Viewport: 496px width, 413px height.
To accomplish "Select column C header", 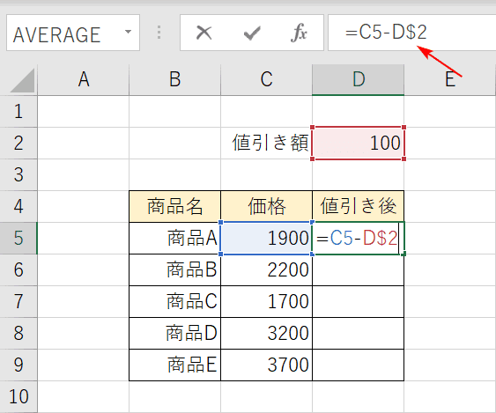I will (266, 79).
